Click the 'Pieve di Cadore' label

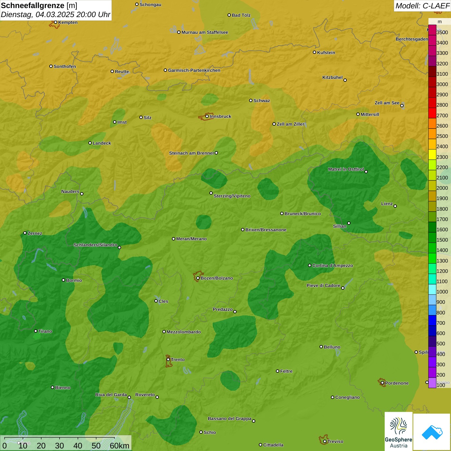click(x=323, y=285)
